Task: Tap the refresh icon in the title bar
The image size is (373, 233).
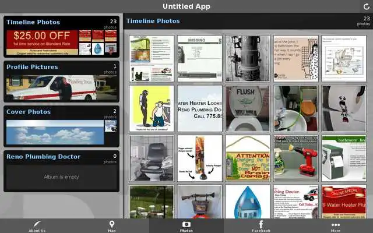Action: (x=367, y=6)
